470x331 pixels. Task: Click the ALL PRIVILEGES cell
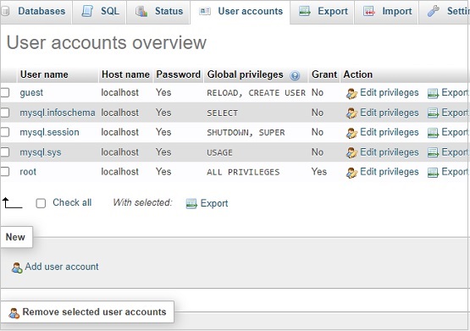[243, 172]
